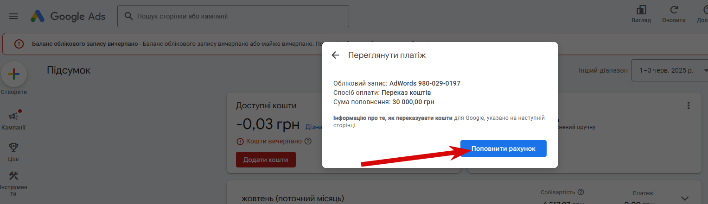The height and width of the screenshot is (204, 708).
Task: Open the three-dot card options menu
Action: pyautogui.click(x=689, y=105)
